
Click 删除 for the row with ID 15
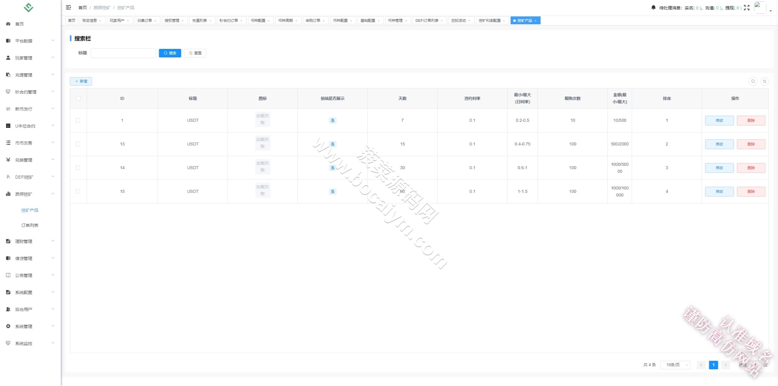751,191
